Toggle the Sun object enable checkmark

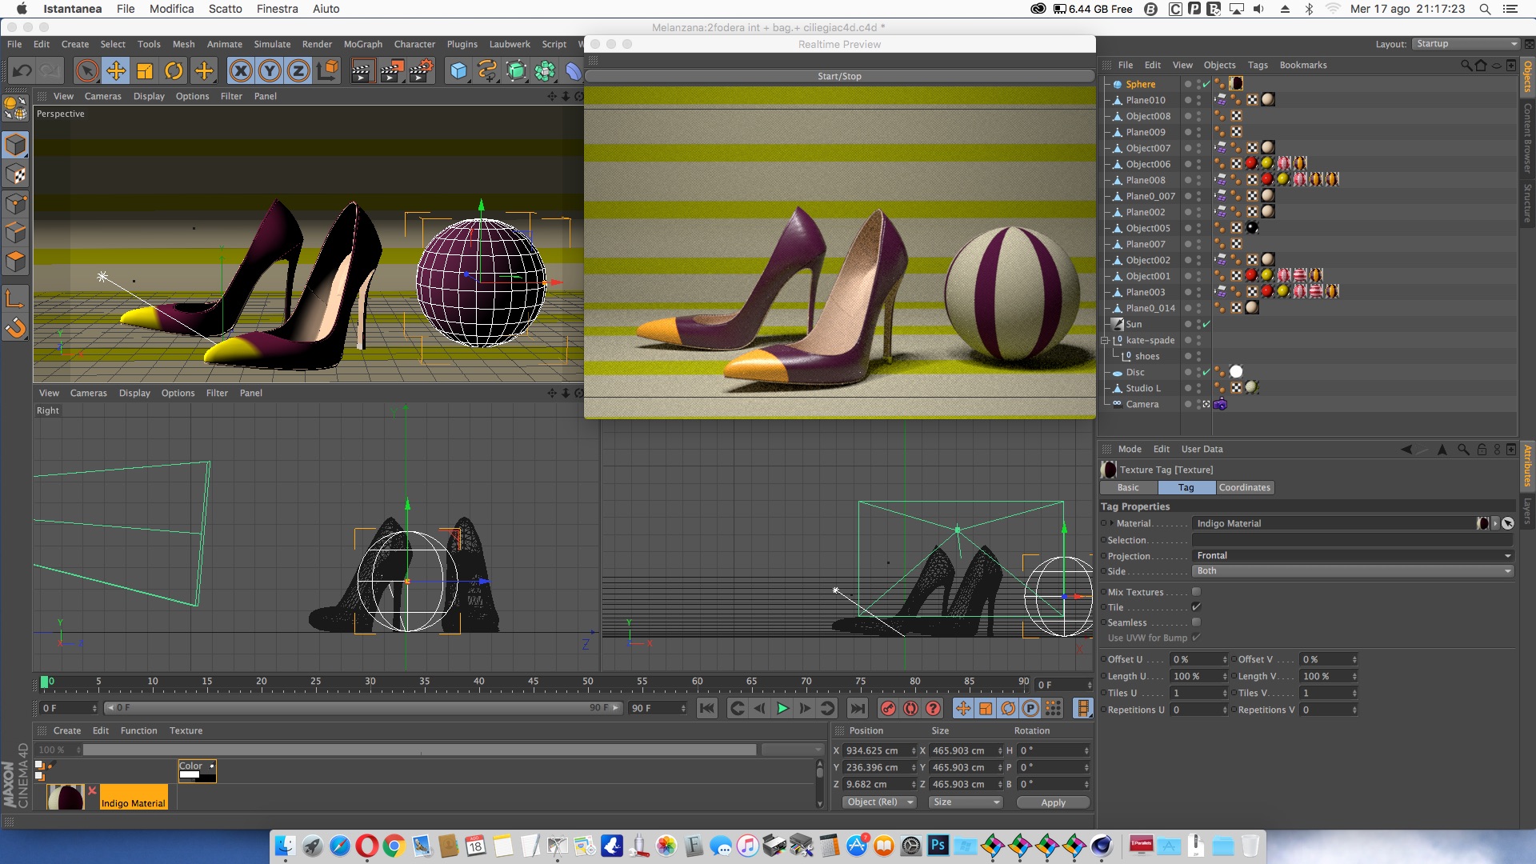(1206, 324)
